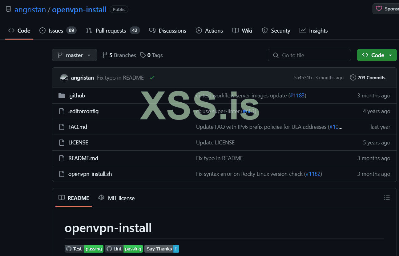Expand the green Code dropdown button

[377, 55]
